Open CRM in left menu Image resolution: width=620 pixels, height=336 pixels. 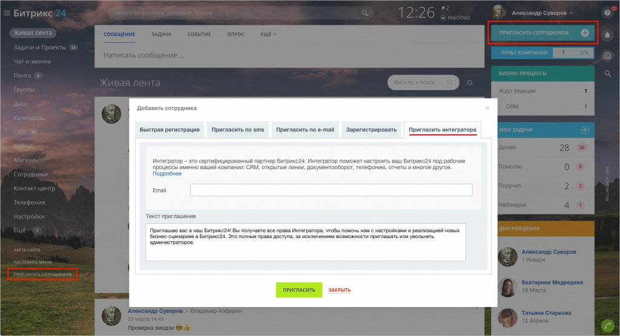pyautogui.click(x=20, y=132)
